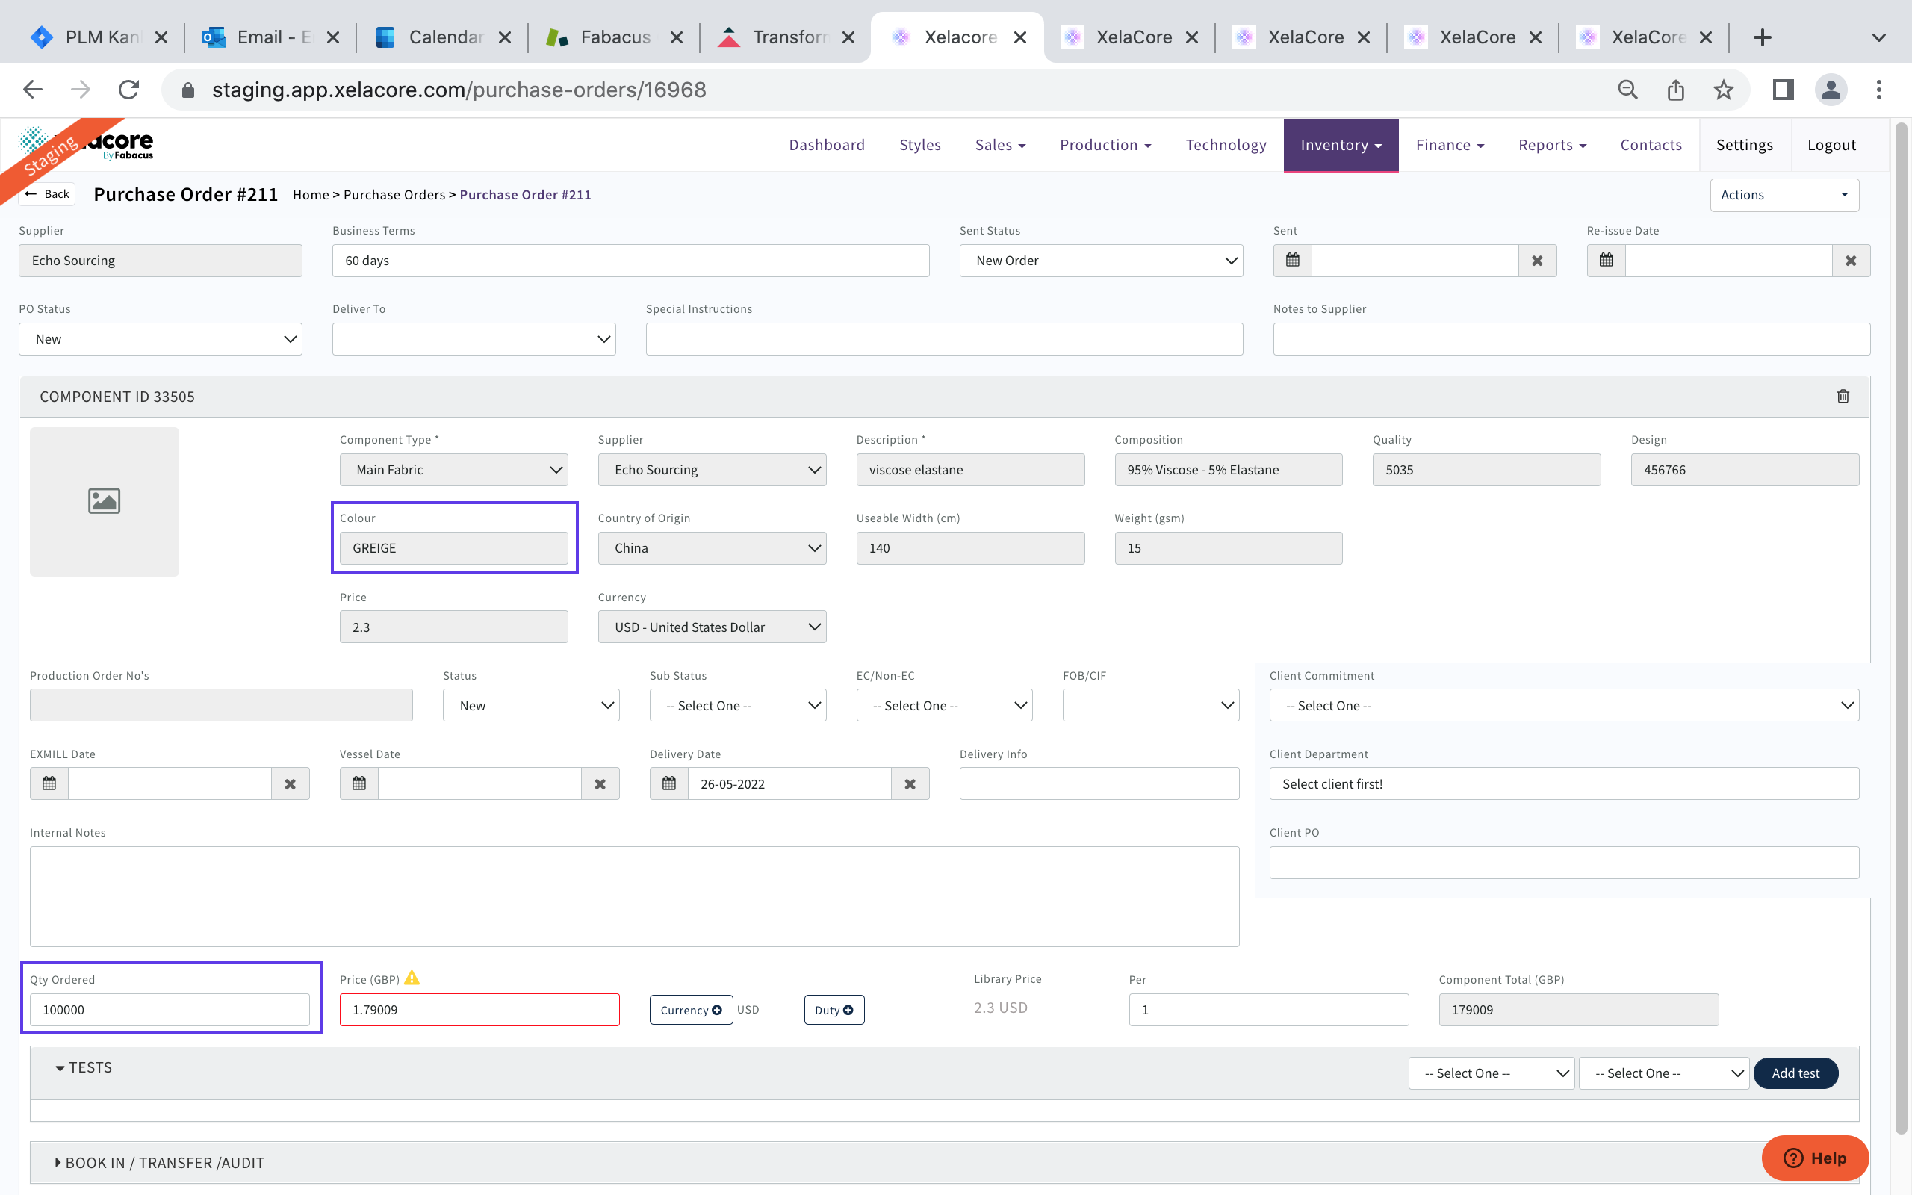Click the Price GBP warning icon

412,978
